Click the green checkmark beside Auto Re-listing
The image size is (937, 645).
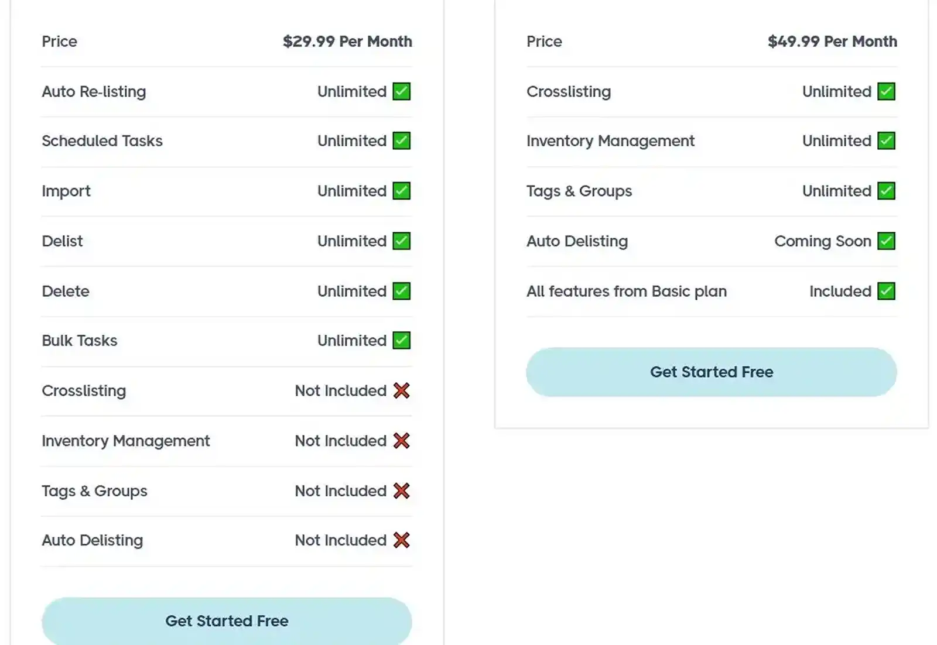tap(401, 91)
